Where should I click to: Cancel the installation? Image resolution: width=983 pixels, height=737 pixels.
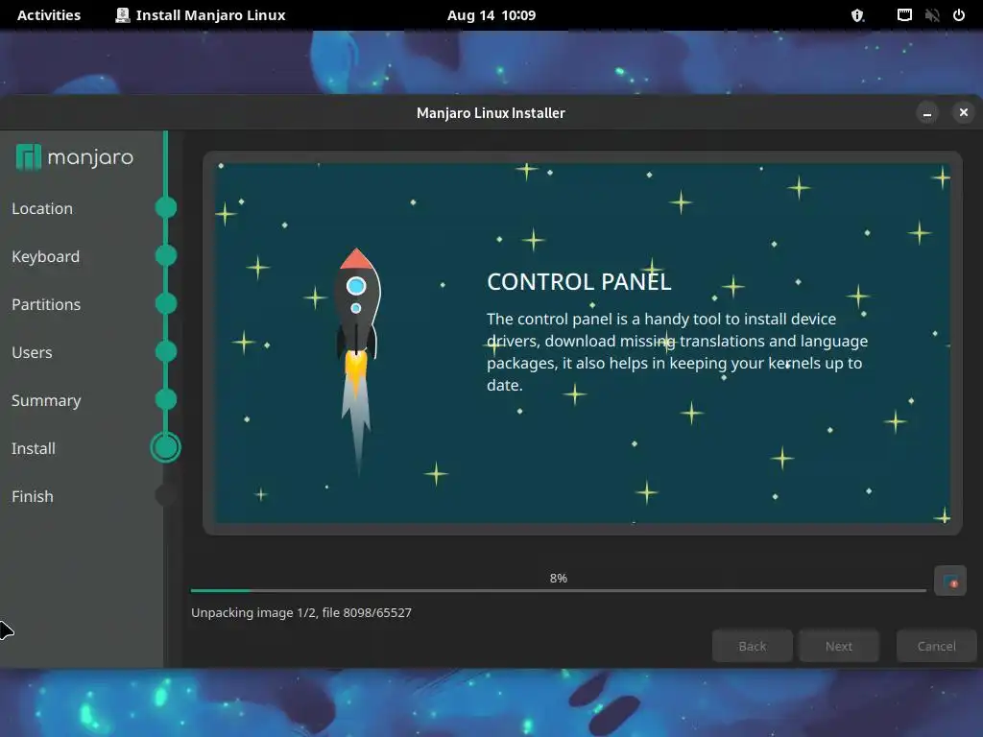click(936, 646)
